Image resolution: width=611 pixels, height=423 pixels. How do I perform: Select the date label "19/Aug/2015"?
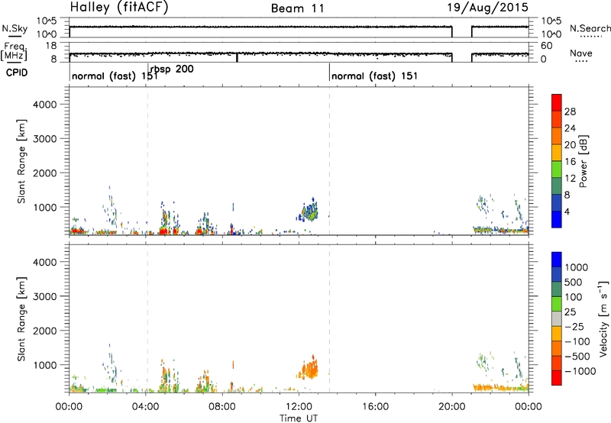click(487, 8)
